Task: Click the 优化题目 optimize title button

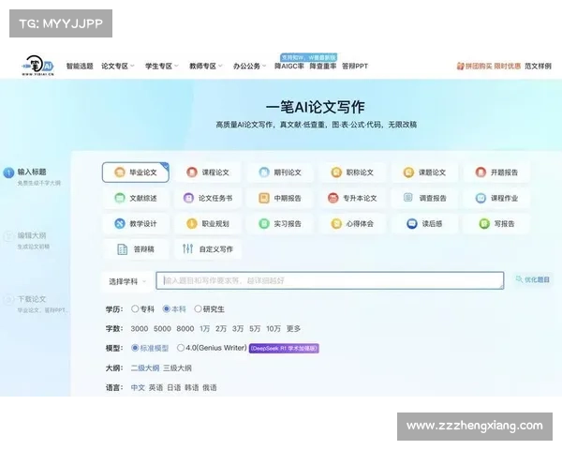Action: click(x=532, y=280)
